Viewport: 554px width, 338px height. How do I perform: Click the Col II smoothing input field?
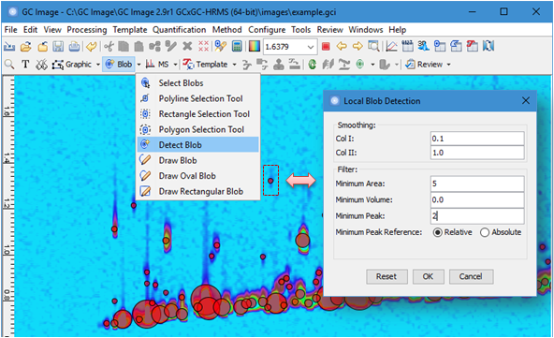[x=477, y=153]
